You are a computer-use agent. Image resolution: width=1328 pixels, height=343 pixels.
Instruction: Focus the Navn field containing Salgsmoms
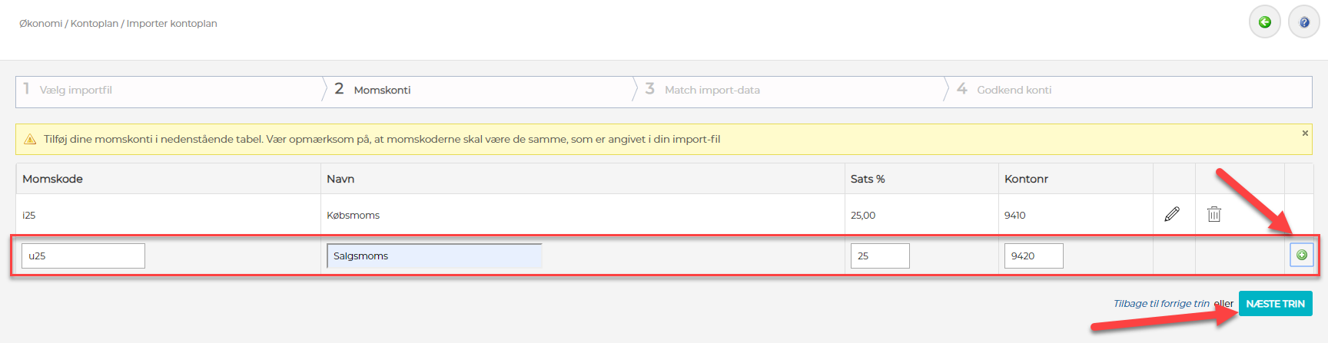(434, 256)
